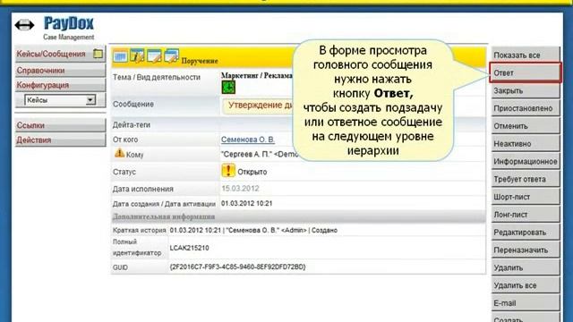Open the Ссылки section
Image resolution: width=573 pixels, height=322 pixels.
(60, 125)
